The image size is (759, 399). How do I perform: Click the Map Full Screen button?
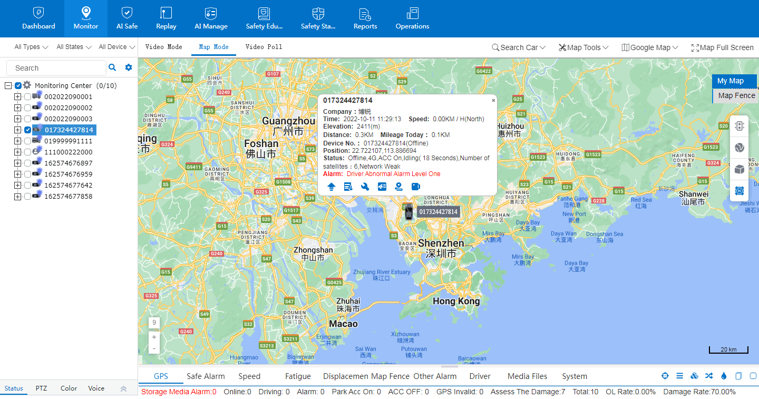coord(722,47)
